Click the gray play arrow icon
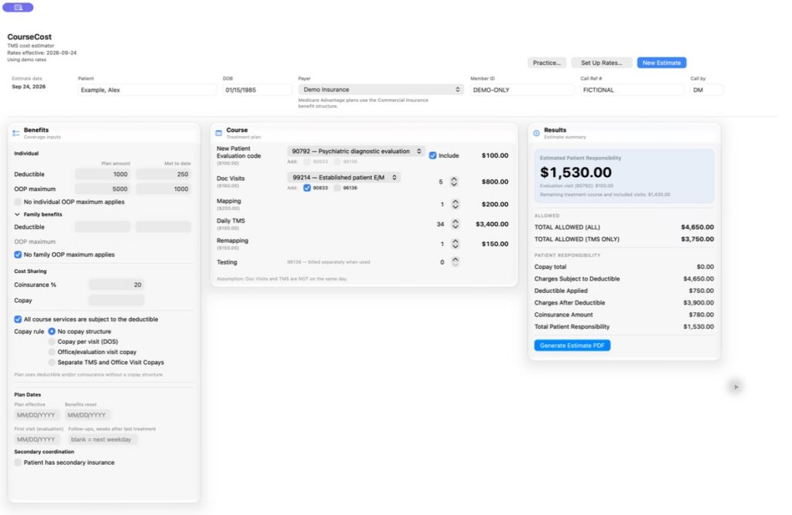Screen dimensions: 792x515 (x=736, y=387)
